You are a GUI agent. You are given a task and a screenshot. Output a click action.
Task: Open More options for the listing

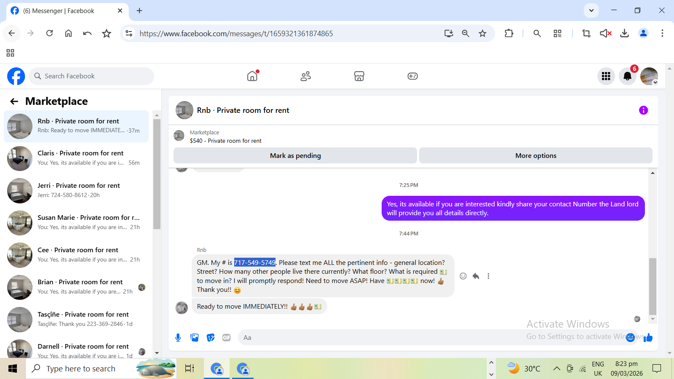coord(536,155)
